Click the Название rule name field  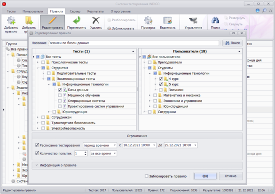tap(134, 43)
